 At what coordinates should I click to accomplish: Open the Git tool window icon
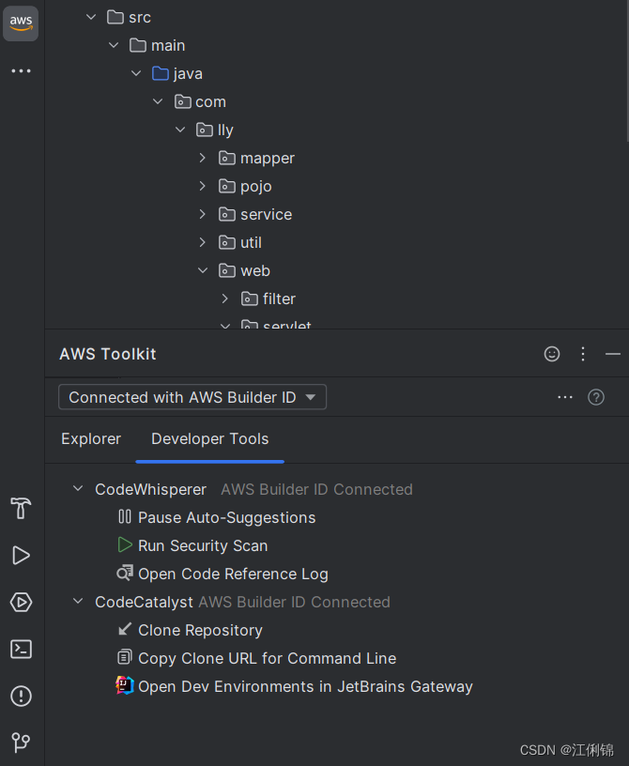(21, 743)
